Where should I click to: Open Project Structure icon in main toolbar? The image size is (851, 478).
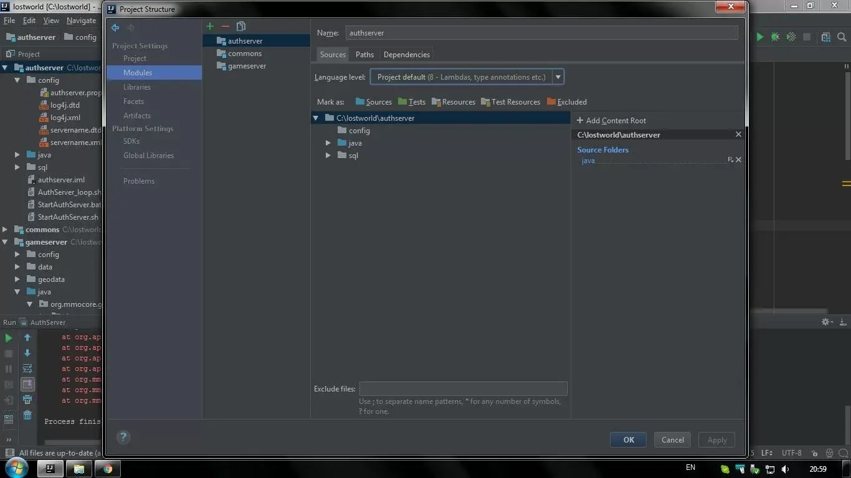point(825,37)
